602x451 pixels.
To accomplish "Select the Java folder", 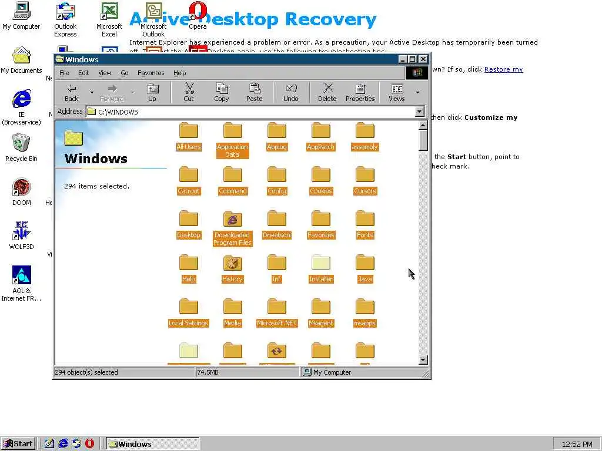I will point(364,268).
